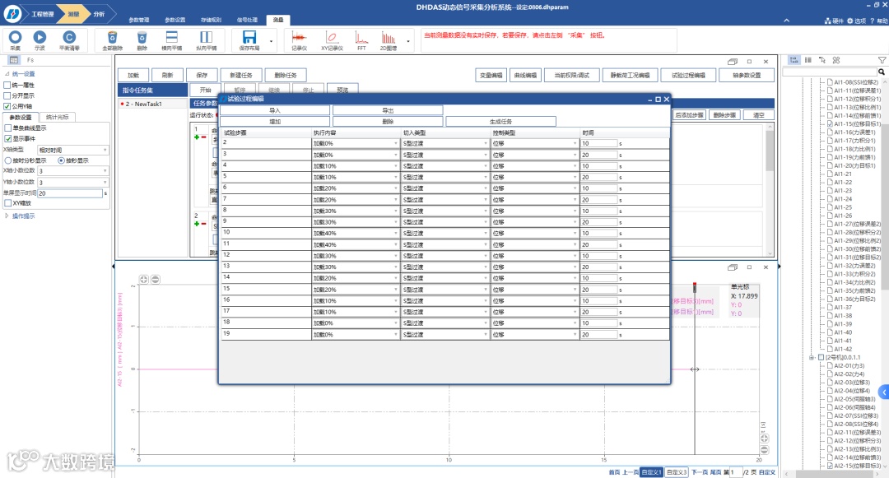Select the list view icon in channel panel
The image size is (889, 478).
[808, 60]
